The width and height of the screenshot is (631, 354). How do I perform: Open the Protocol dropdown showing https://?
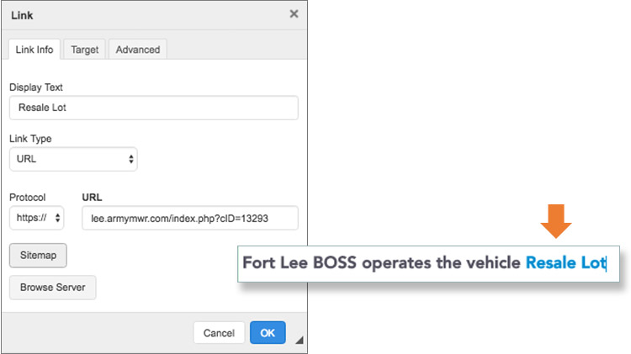[x=37, y=218]
